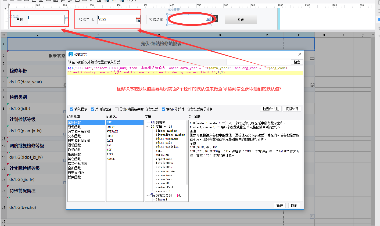This screenshot has width=380, height=226.
Task: Click the 搜索 button in formula dialog
Action: [x=297, y=62]
